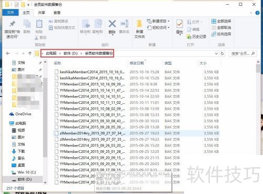Viewport: 263px width, 194px height.
Task: Expand the address bar history dropdown
Action: click(x=216, y=53)
